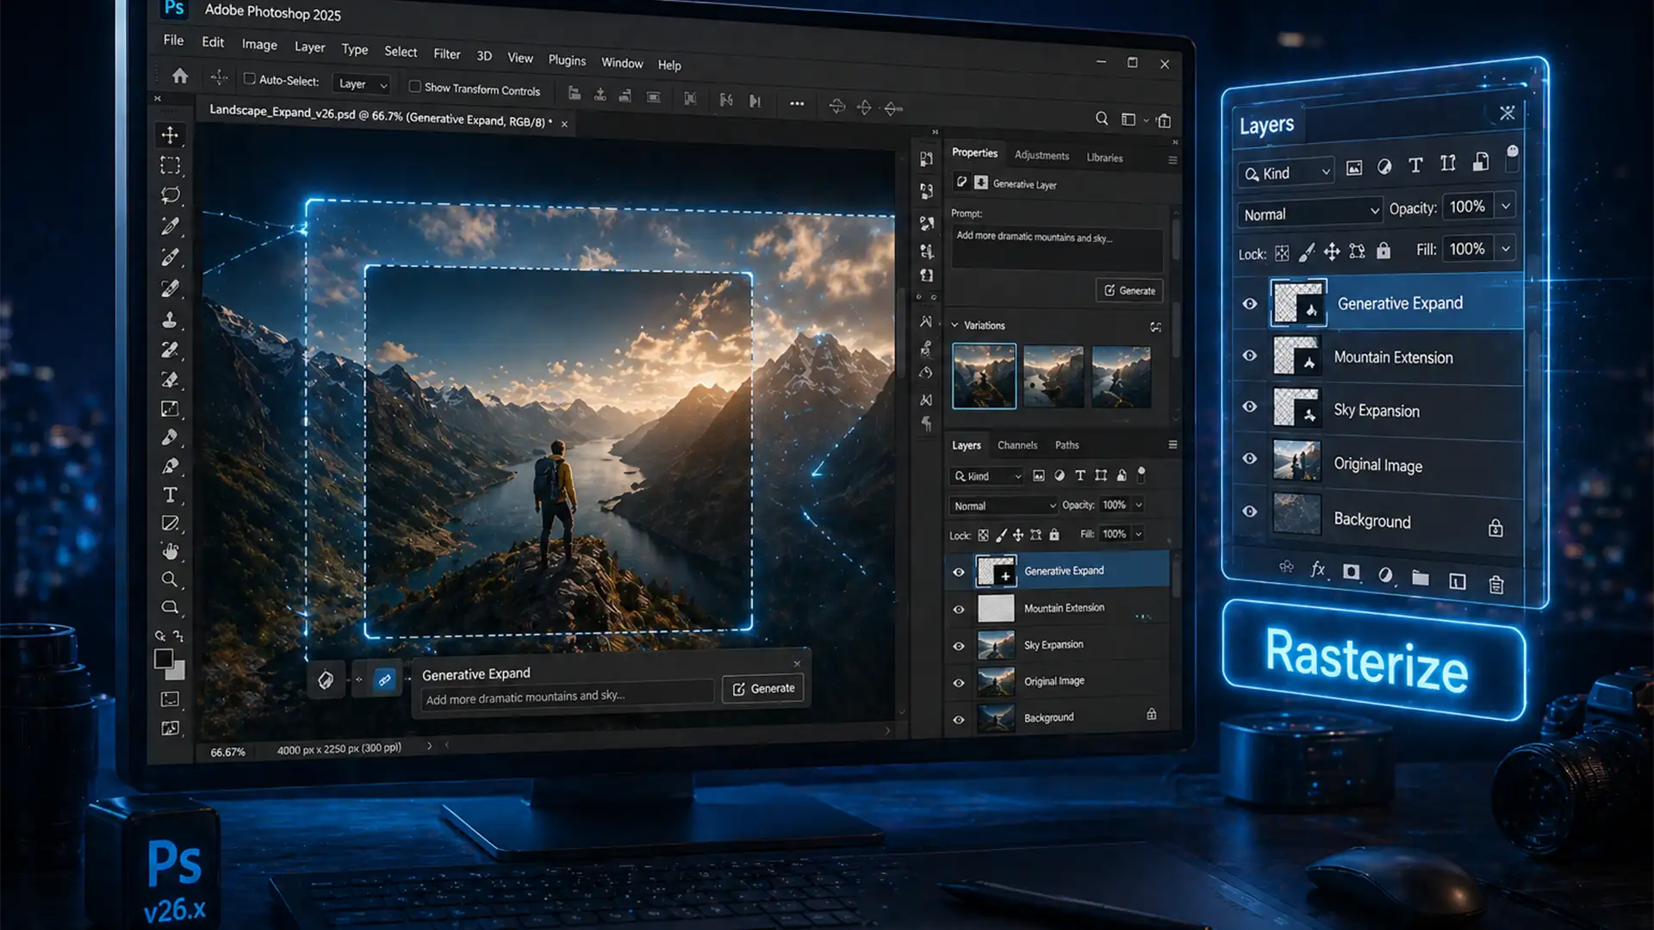Select the Move tool

click(x=171, y=135)
